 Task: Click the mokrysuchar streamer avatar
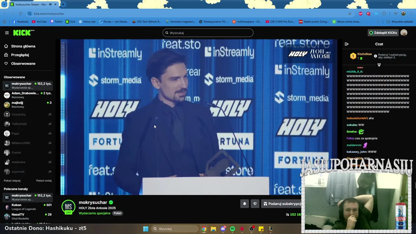[68, 207]
